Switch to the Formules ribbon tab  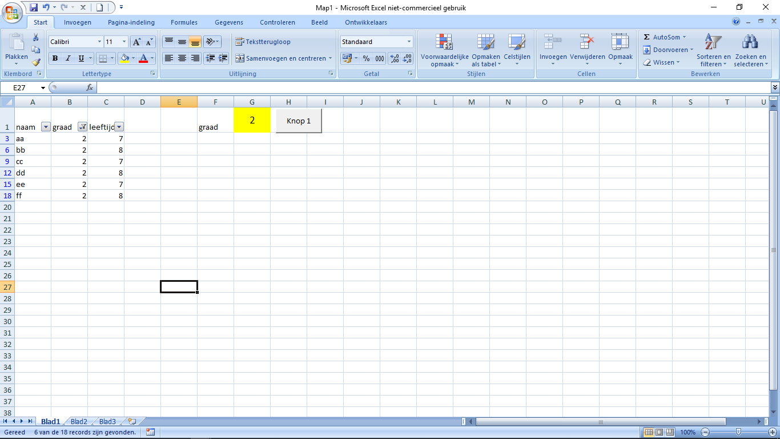[x=184, y=22]
